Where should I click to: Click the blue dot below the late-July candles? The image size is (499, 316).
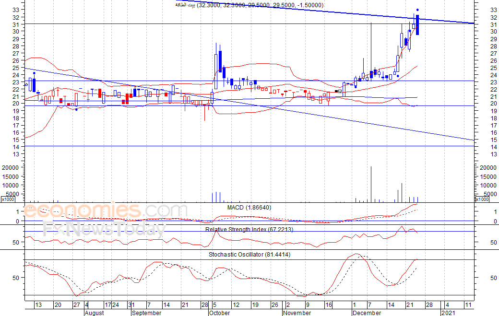(x=76, y=110)
